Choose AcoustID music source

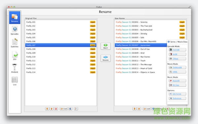[x=177, y=81]
